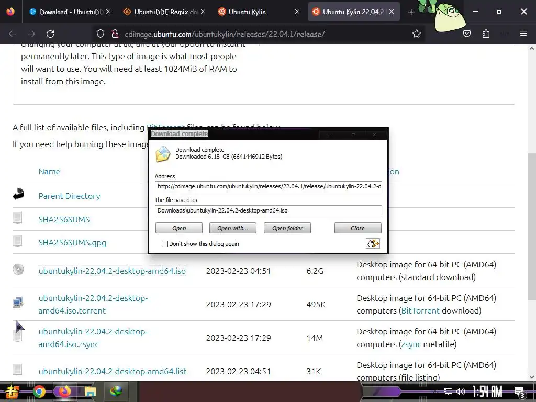Screen dimensions: 536x402
Task: Open the Start menu on the taskbar
Action: 12,392
